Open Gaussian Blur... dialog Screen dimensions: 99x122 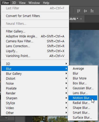tap(83, 88)
